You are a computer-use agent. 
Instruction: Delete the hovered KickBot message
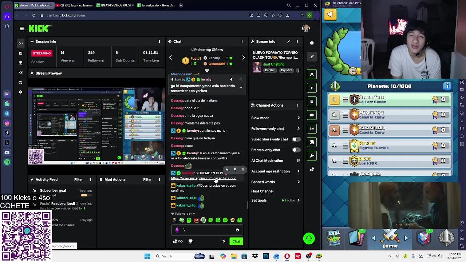[x=243, y=170]
